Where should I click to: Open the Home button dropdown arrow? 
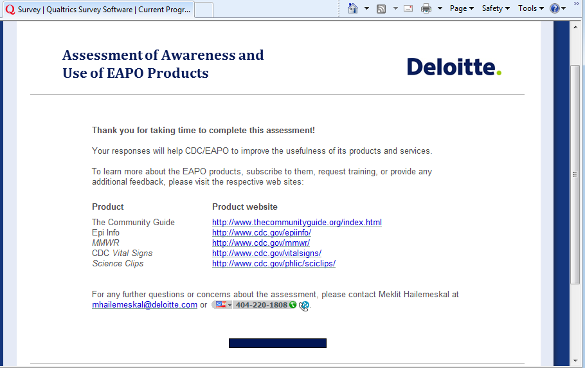coord(366,8)
